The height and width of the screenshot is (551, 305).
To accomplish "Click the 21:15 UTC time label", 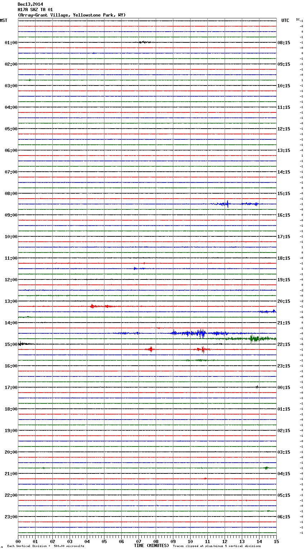I will point(284,323).
